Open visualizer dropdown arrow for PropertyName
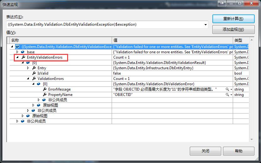 click(231, 95)
